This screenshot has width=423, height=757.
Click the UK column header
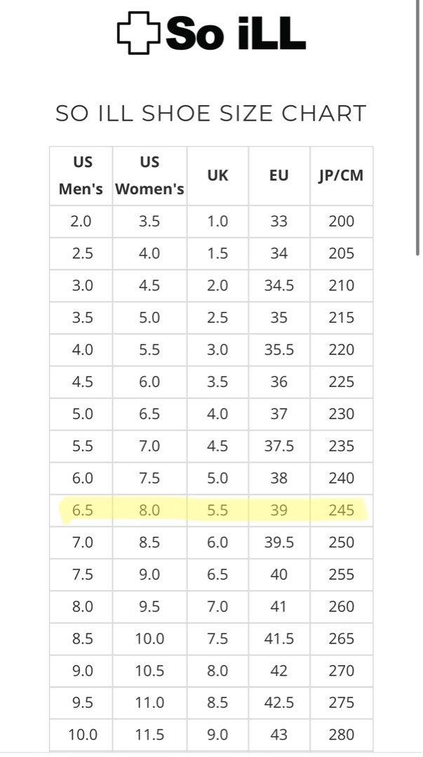coord(217,175)
